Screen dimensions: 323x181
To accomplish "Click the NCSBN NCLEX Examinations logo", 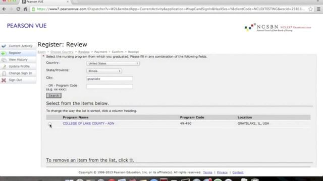I will coord(278,28).
